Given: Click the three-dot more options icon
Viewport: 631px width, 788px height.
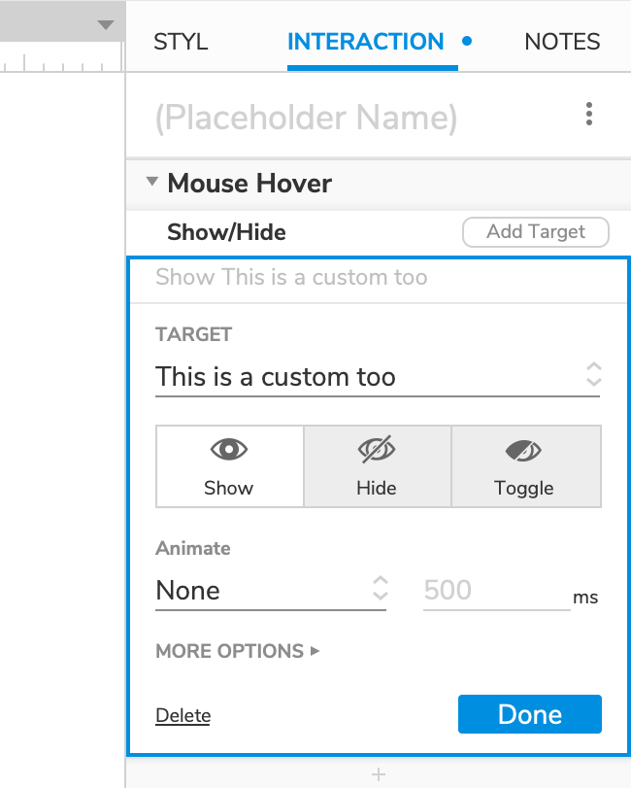Looking at the screenshot, I should coord(589,116).
